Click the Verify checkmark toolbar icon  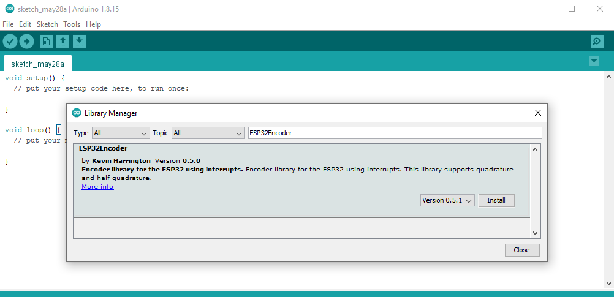pos(10,41)
